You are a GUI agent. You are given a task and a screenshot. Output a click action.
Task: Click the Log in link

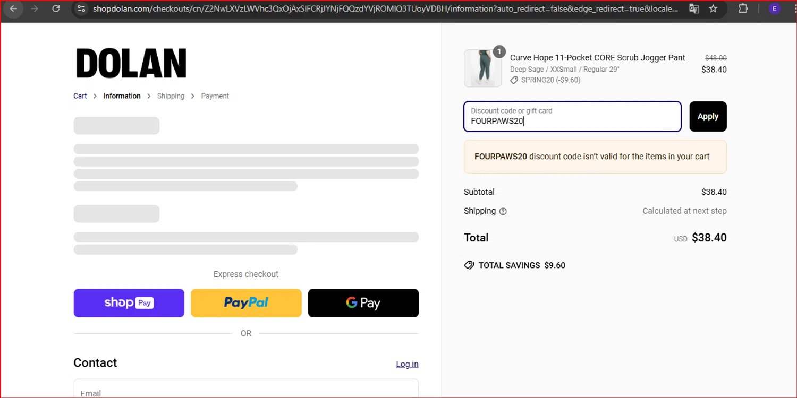(407, 364)
